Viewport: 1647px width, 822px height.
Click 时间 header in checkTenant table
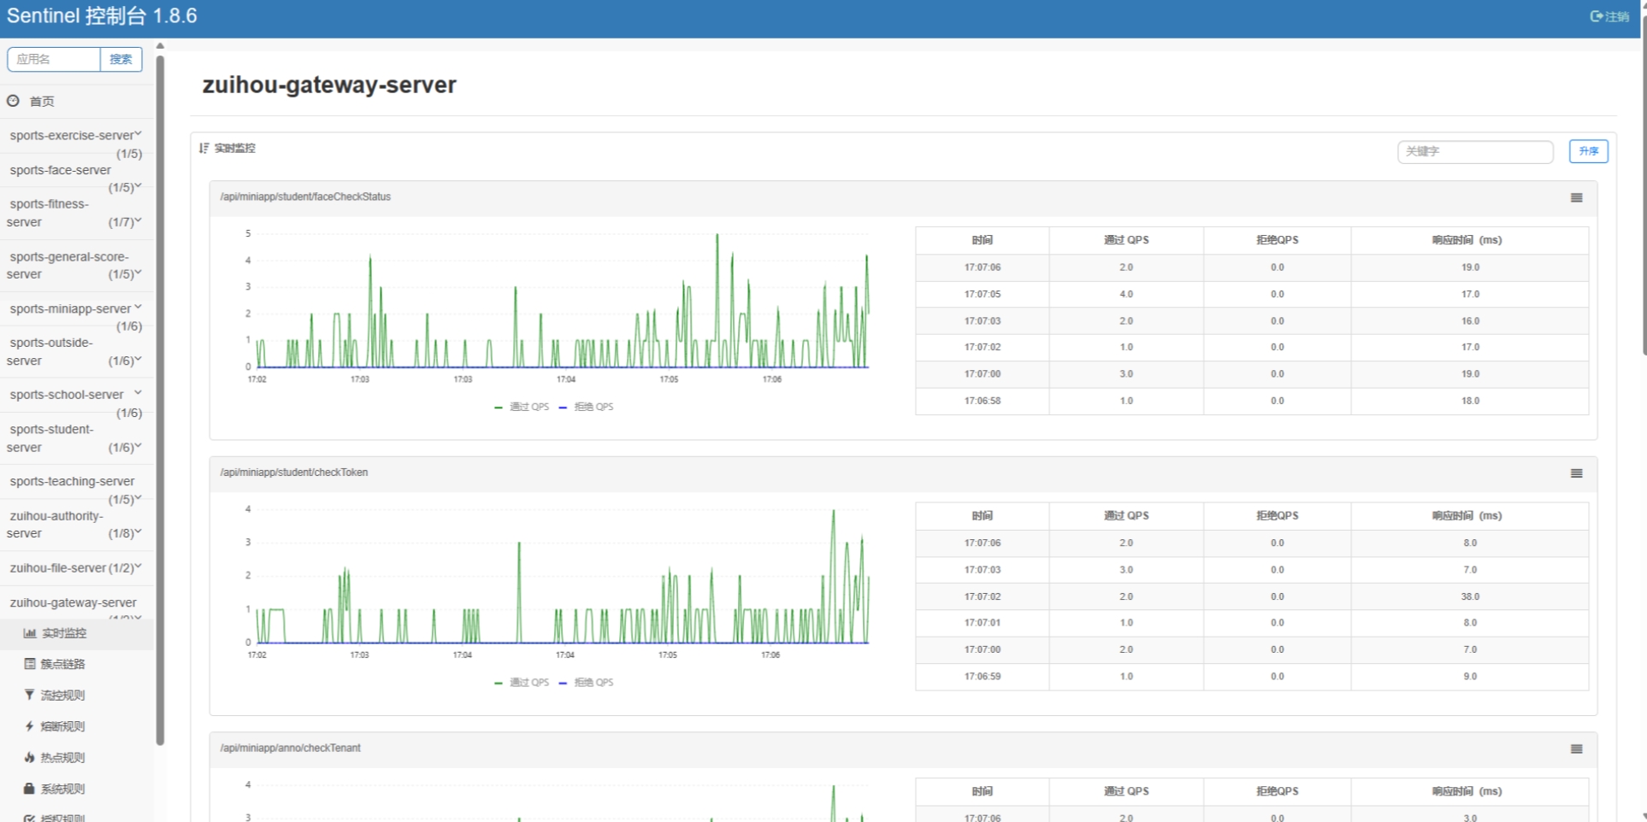point(982,791)
